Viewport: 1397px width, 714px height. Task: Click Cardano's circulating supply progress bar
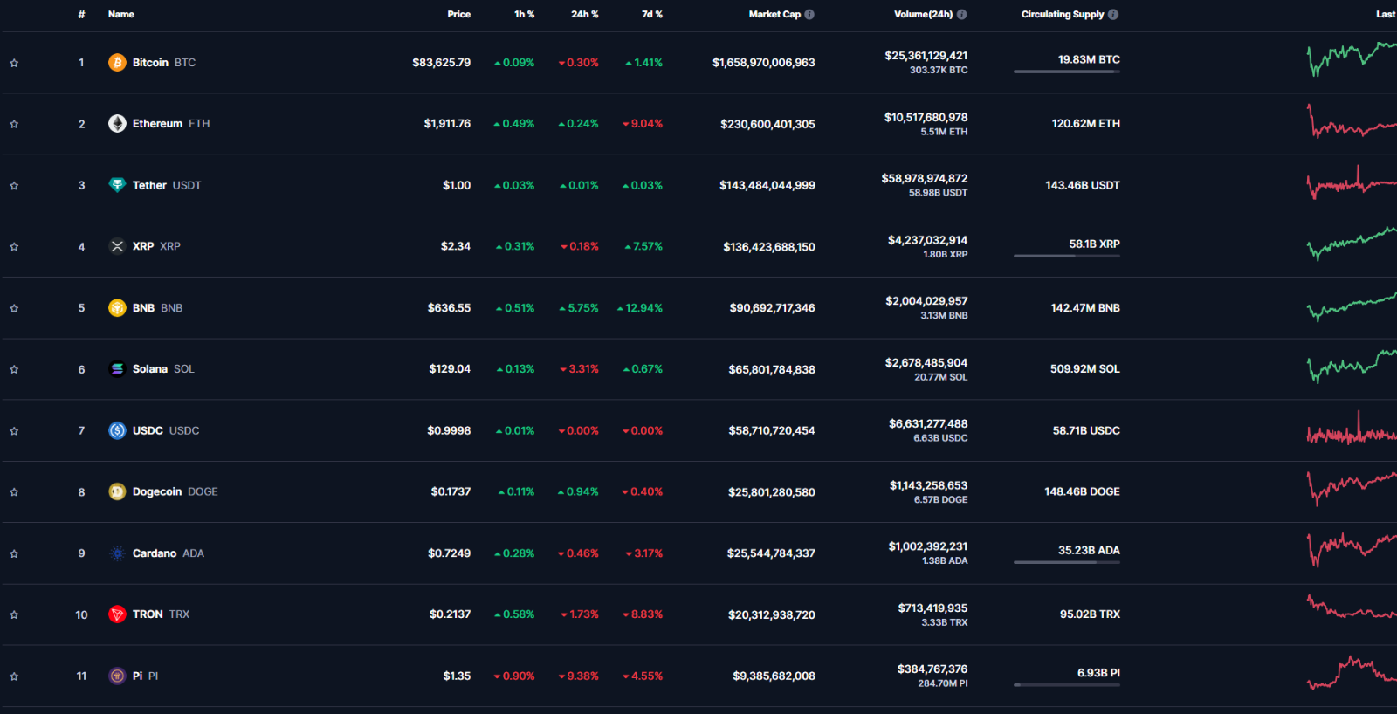[x=1067, y=562]
